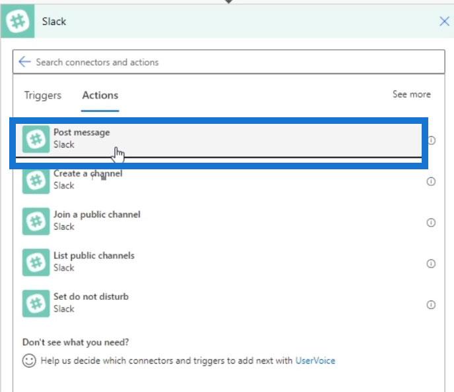
Task: Show info for List public channels
Action: [431, 264]
